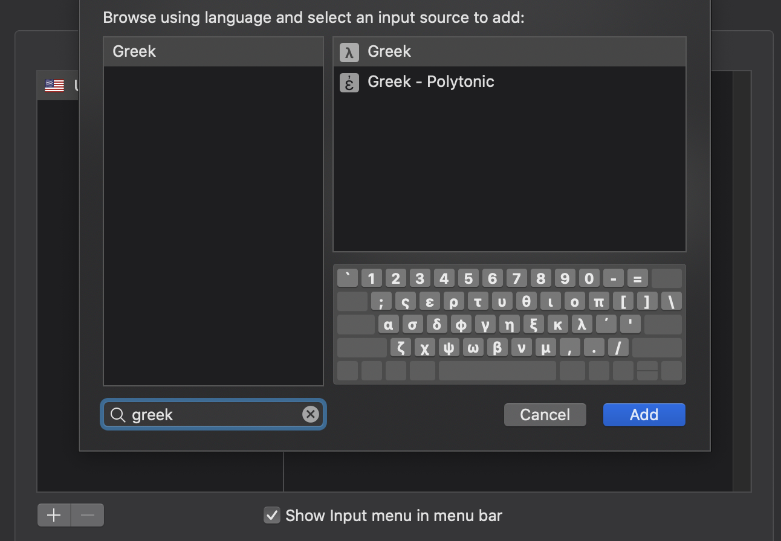
Task: Click the xi key on keyboard preview
Action: click(x=534, y=324)
